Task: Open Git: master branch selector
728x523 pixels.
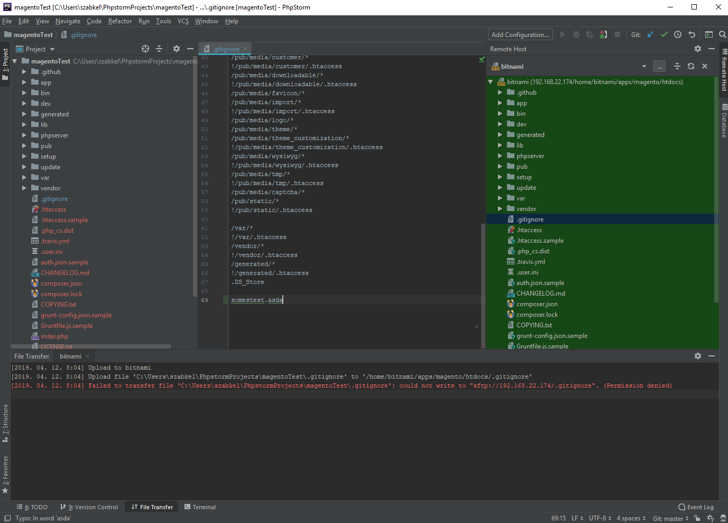Action: point(671,518)
